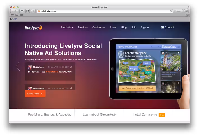Click the Livefyre logo
Screen dimensions: 199x136
[33, 28]
